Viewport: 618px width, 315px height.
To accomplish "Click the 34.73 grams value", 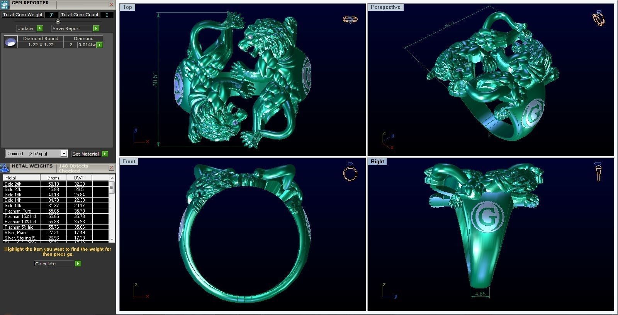I will click(x=53, y=200).
